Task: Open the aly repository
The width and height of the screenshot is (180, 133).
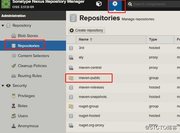Action: coord(81,58)
